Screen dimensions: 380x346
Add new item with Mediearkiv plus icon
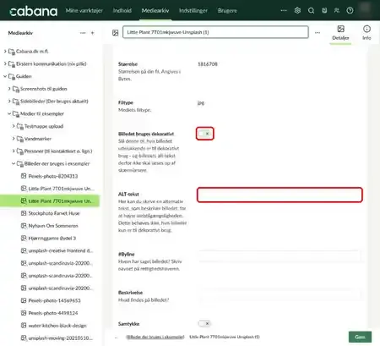pyautogui.click(x=92, y=33)
